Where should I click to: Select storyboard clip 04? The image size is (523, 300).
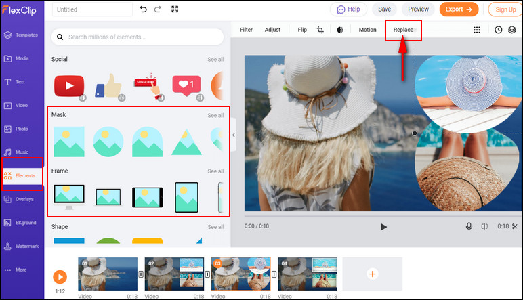click(308, 274)
